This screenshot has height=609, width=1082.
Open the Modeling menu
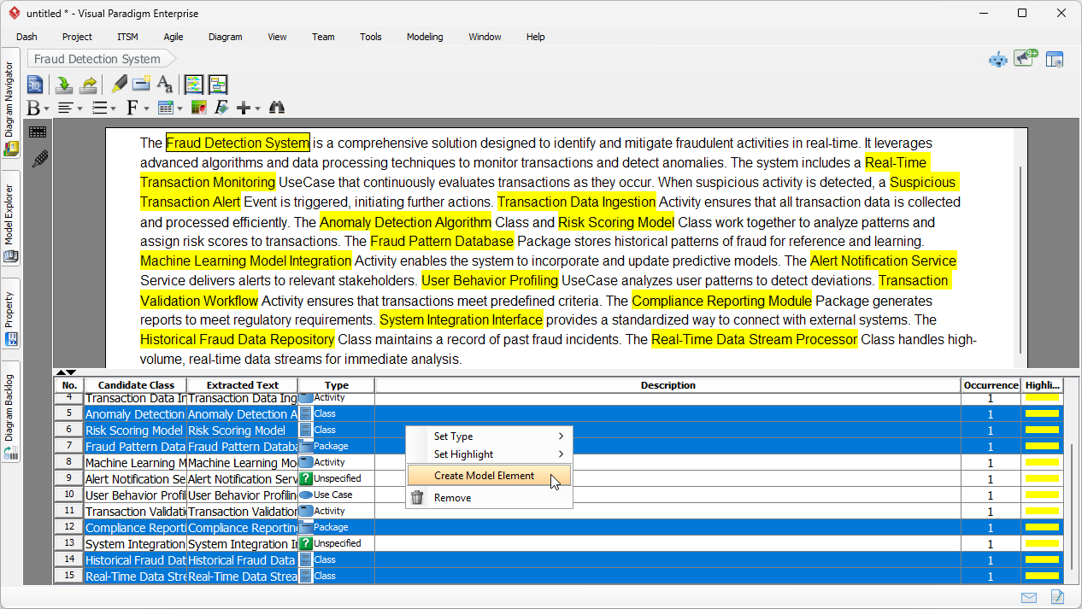pyautogui.click(x=425, y=37)
